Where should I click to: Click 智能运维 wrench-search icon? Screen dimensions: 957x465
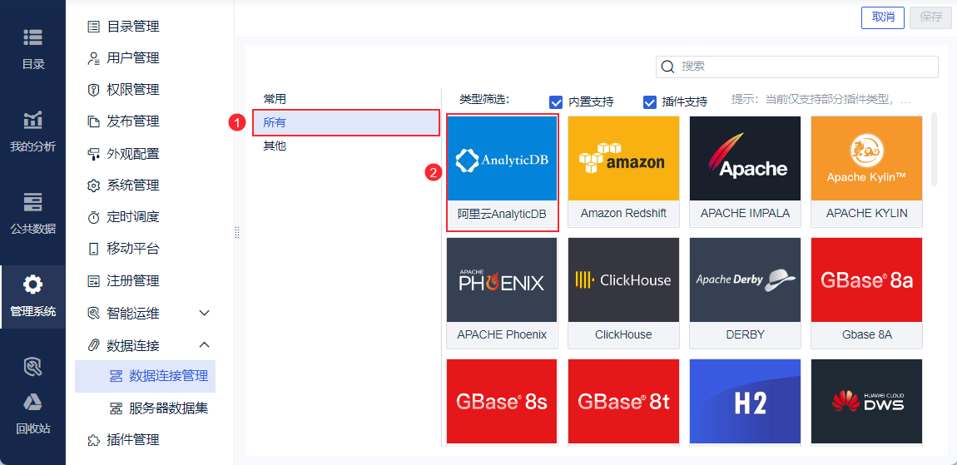point(93,313)
